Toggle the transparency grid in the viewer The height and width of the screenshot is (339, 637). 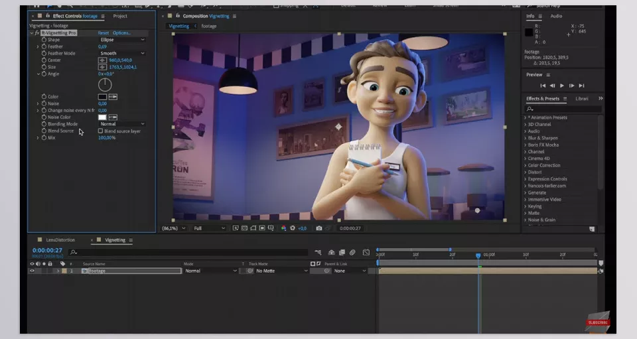coord(244,228)
